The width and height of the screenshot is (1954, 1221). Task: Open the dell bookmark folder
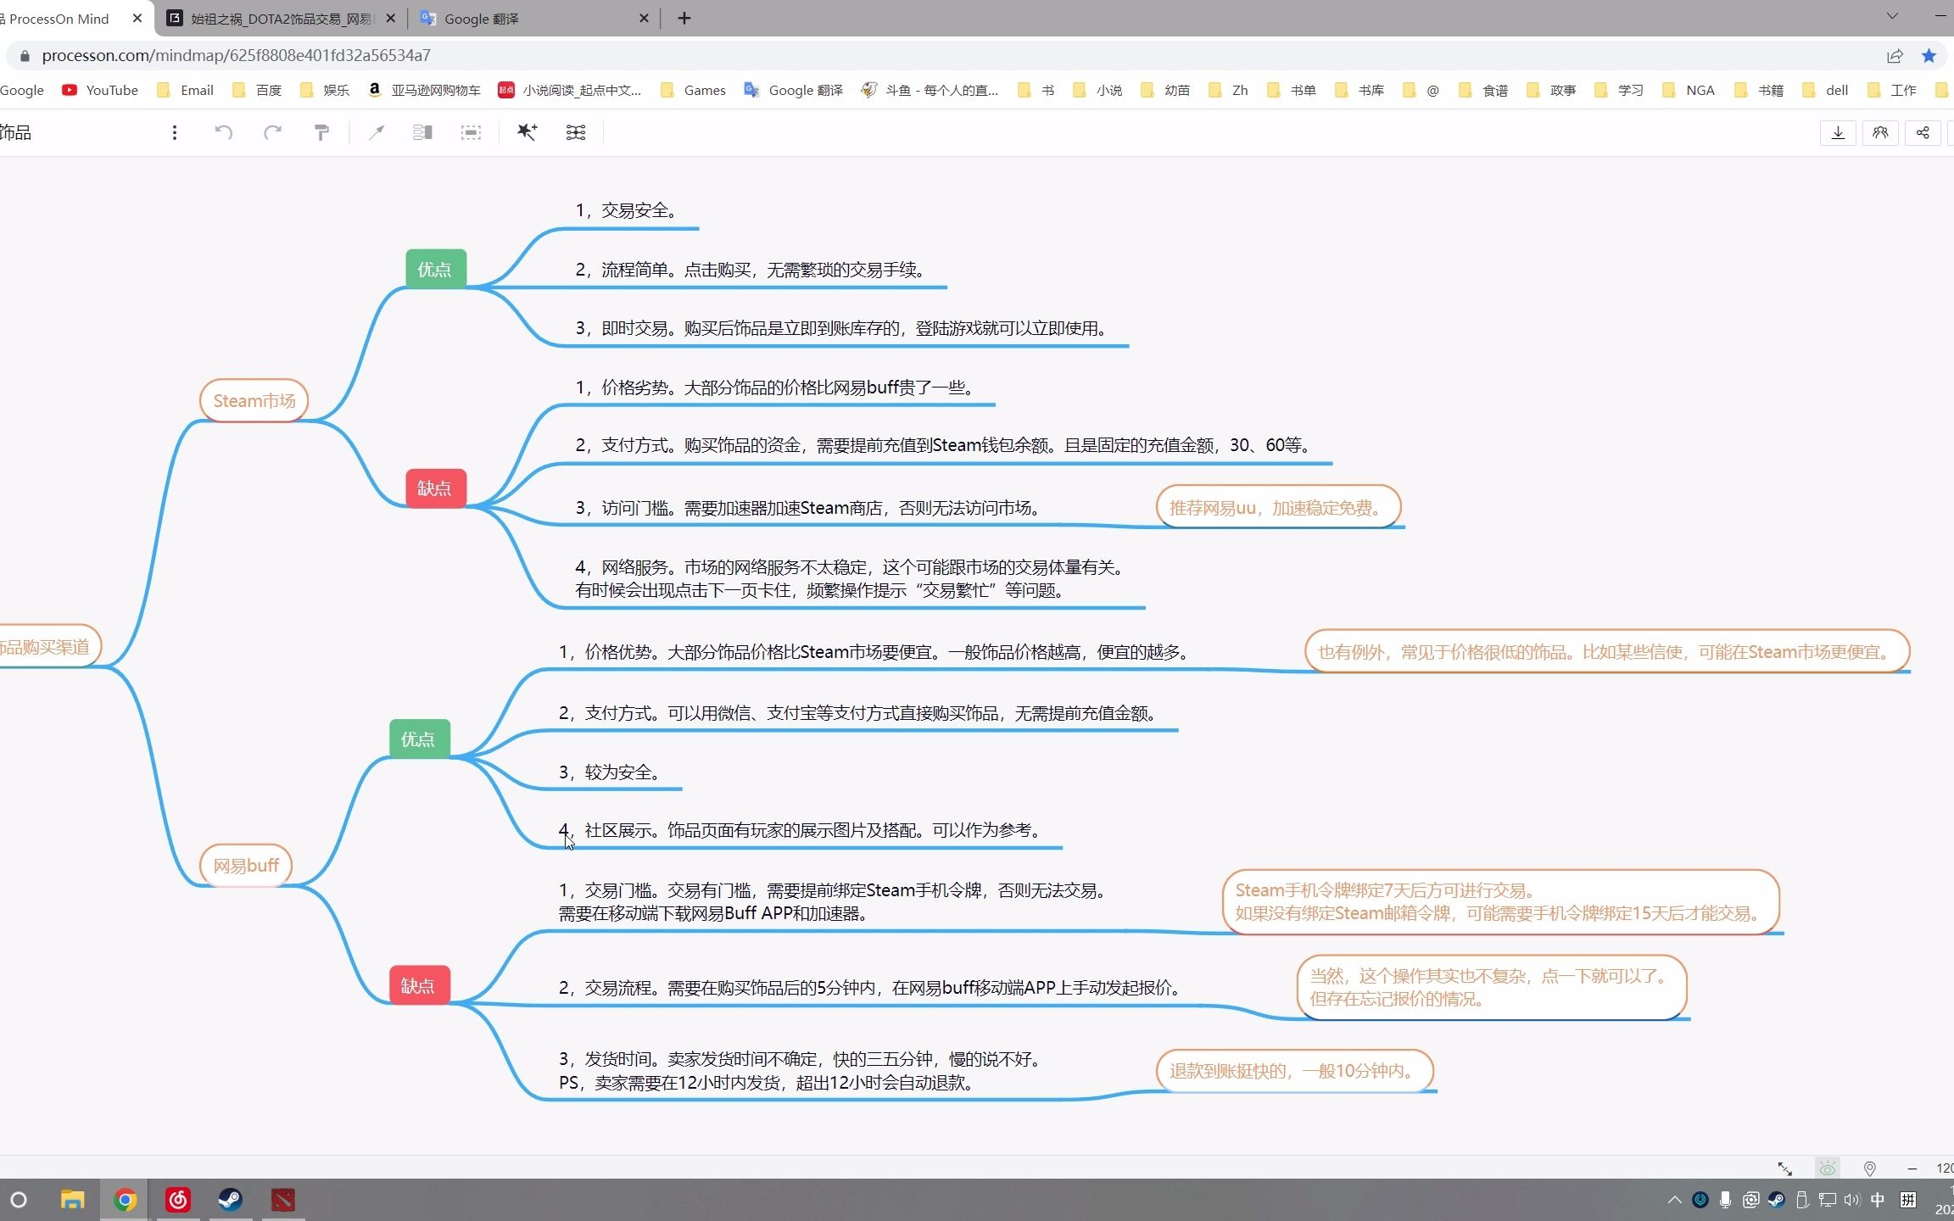pos(1826,90)
